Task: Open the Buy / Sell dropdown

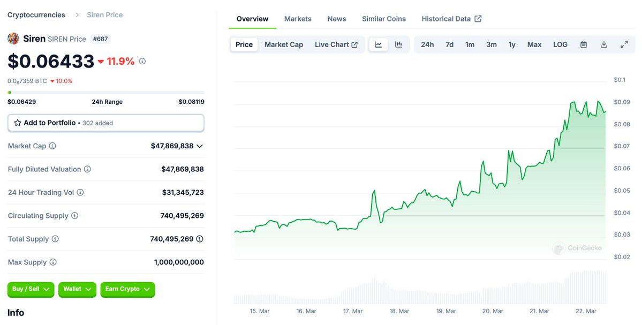Action: pyautogui.click(x=31, y=289)
